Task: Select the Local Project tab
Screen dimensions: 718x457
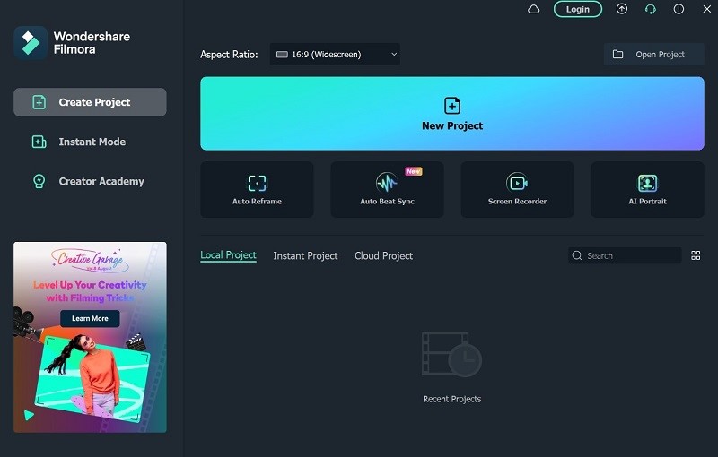Action: [228, 255]
